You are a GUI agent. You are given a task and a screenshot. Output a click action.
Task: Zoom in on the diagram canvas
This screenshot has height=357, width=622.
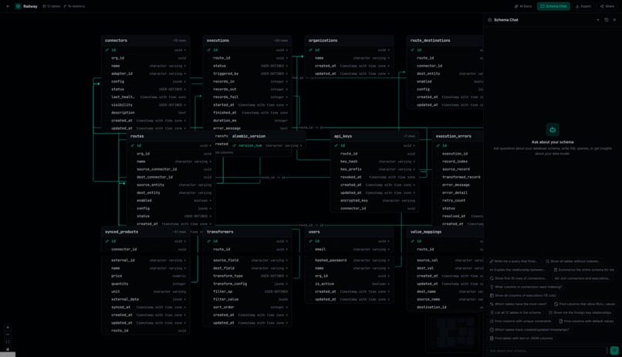[8, 328]
